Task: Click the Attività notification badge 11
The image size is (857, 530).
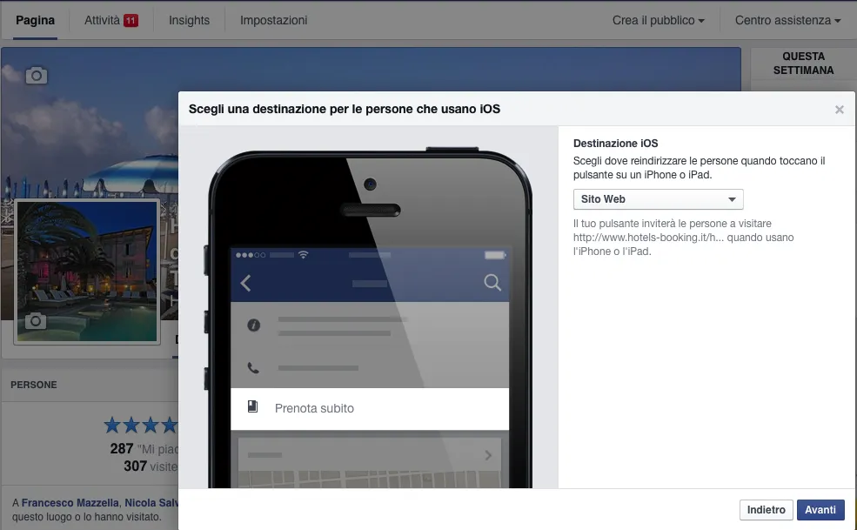Action: pos(131,21)
